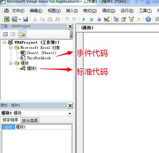Select Microsoft Excel 对象 folder

[40, 48]
